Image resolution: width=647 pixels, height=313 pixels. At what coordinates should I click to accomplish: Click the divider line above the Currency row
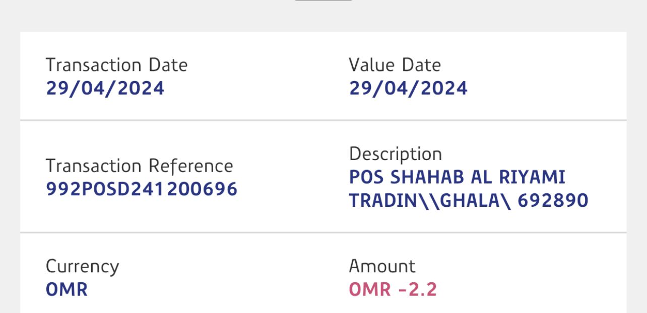323,232
